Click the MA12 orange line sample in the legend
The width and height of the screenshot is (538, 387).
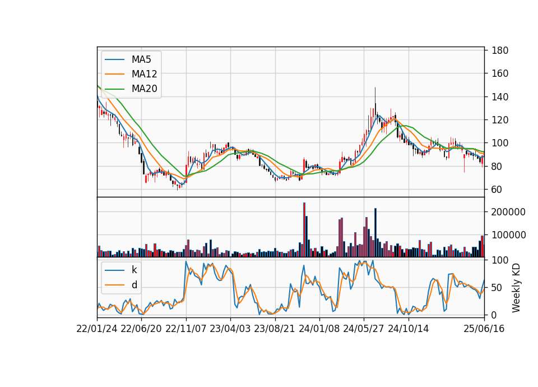(114, 74)
